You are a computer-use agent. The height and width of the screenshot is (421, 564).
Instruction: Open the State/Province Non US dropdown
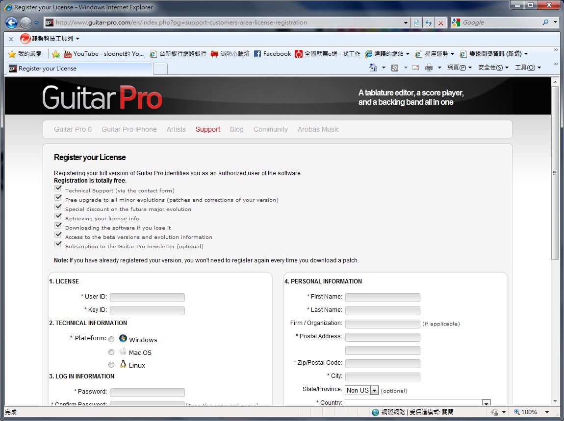362,390
